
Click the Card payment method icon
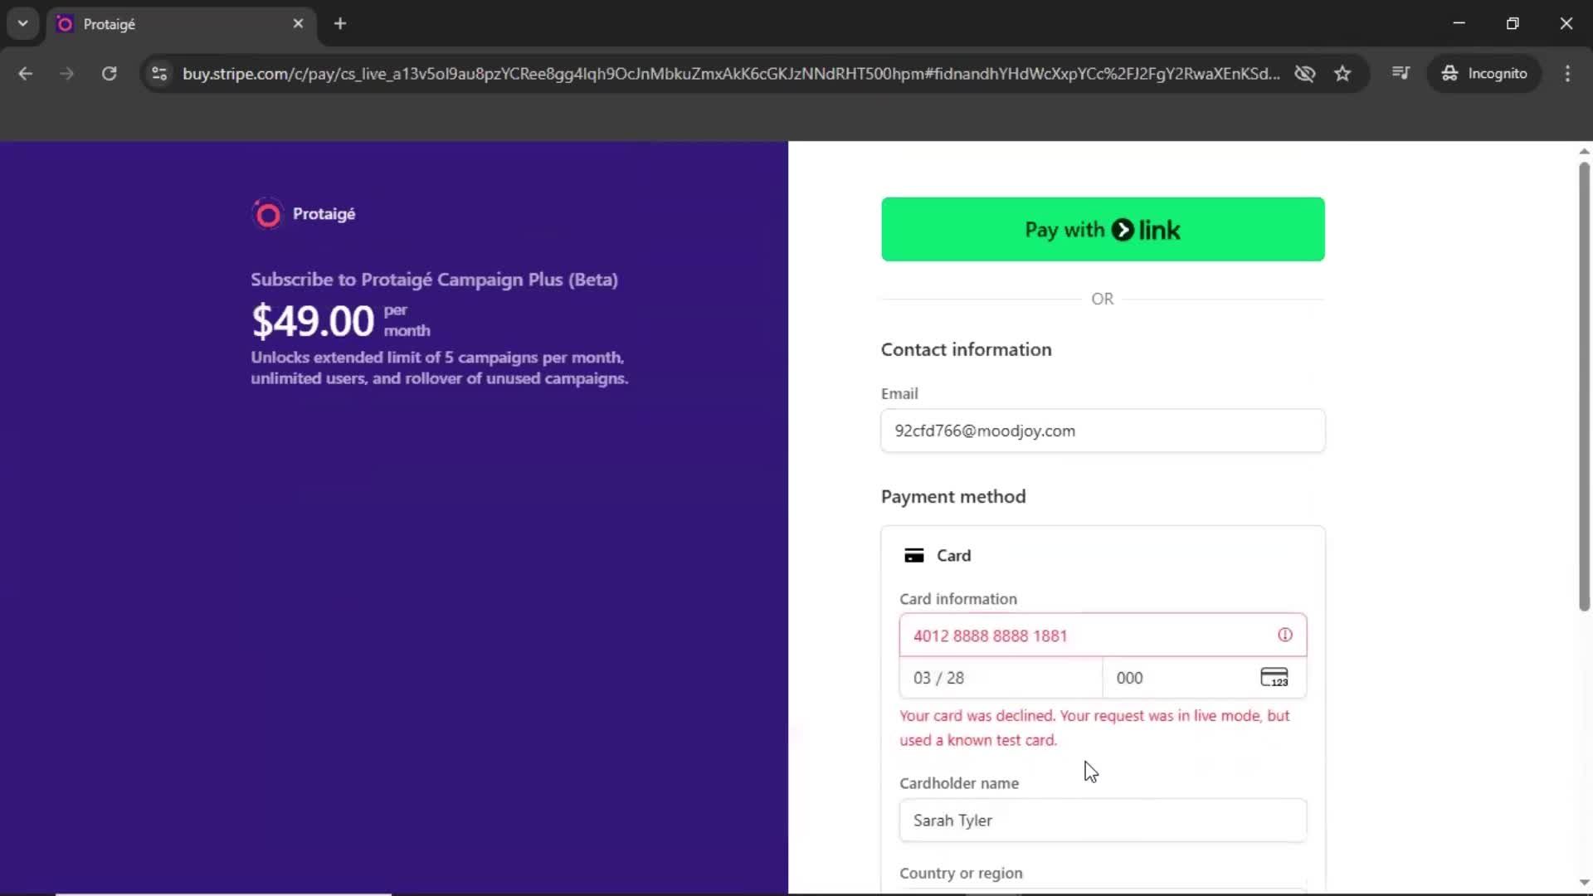point(915,555)
